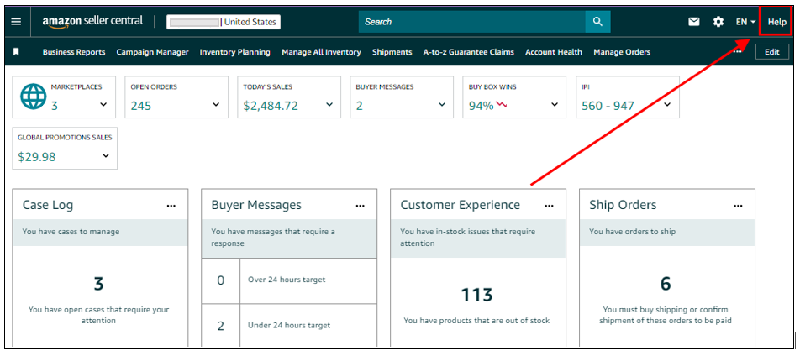Viewport: 800px width, 356px height.
Task: Open A-to-z Guarantee Claims
Action: coord(469,52)
